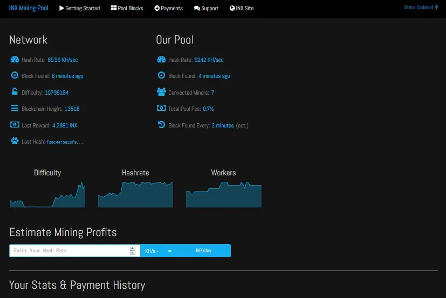The height and width of the screenshot is (298, 446).
Task: Click the history icon beside Block Found Every
Action: point(161,125)
